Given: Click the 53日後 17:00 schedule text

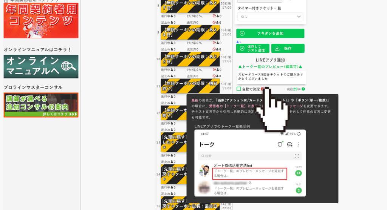Looking at the screenshot, I should click(x=226, y=5).
